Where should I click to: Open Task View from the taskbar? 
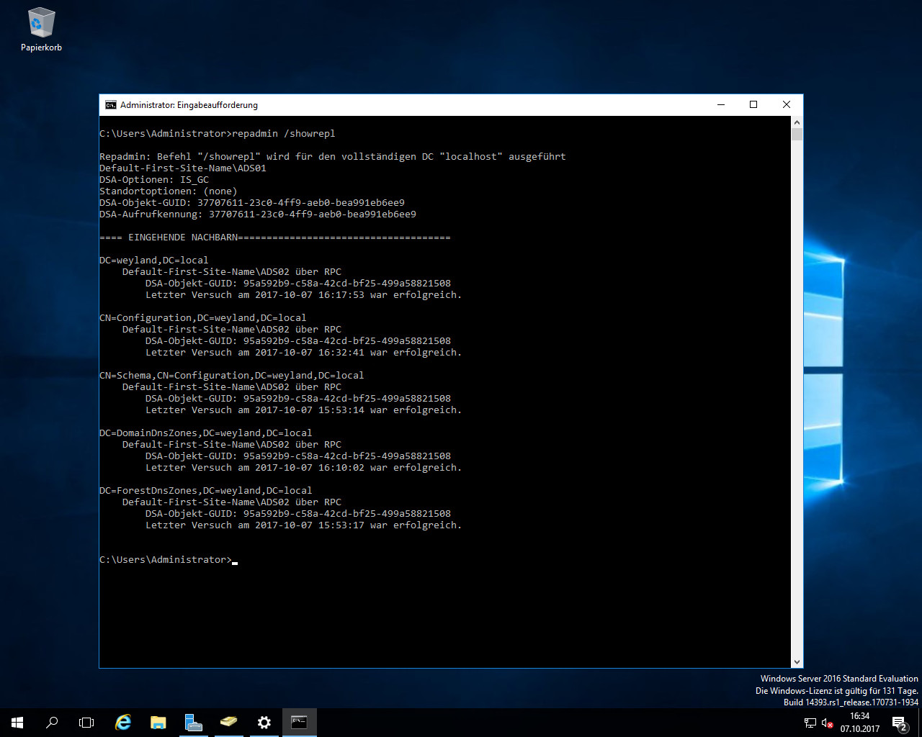click(x=86, y=723)
